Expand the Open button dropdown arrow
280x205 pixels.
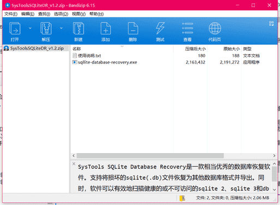pyautogui.click(x=30, y=28)
